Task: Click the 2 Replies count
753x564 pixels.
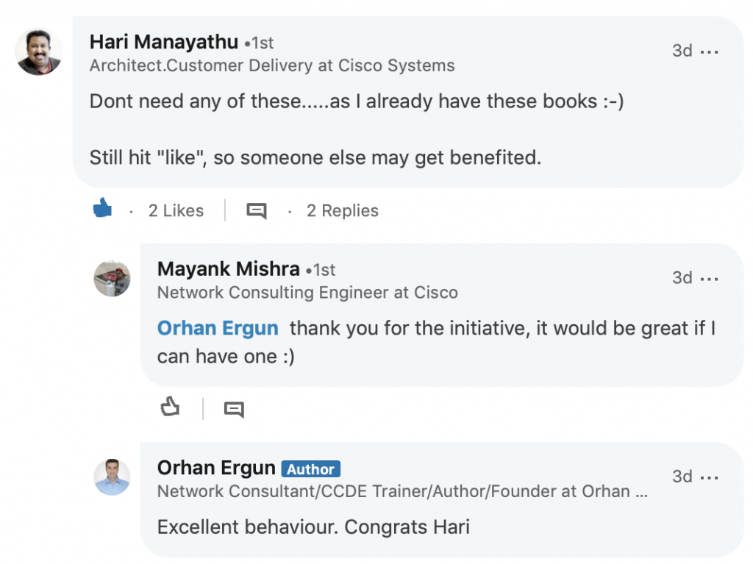Action: pos(343,211)
